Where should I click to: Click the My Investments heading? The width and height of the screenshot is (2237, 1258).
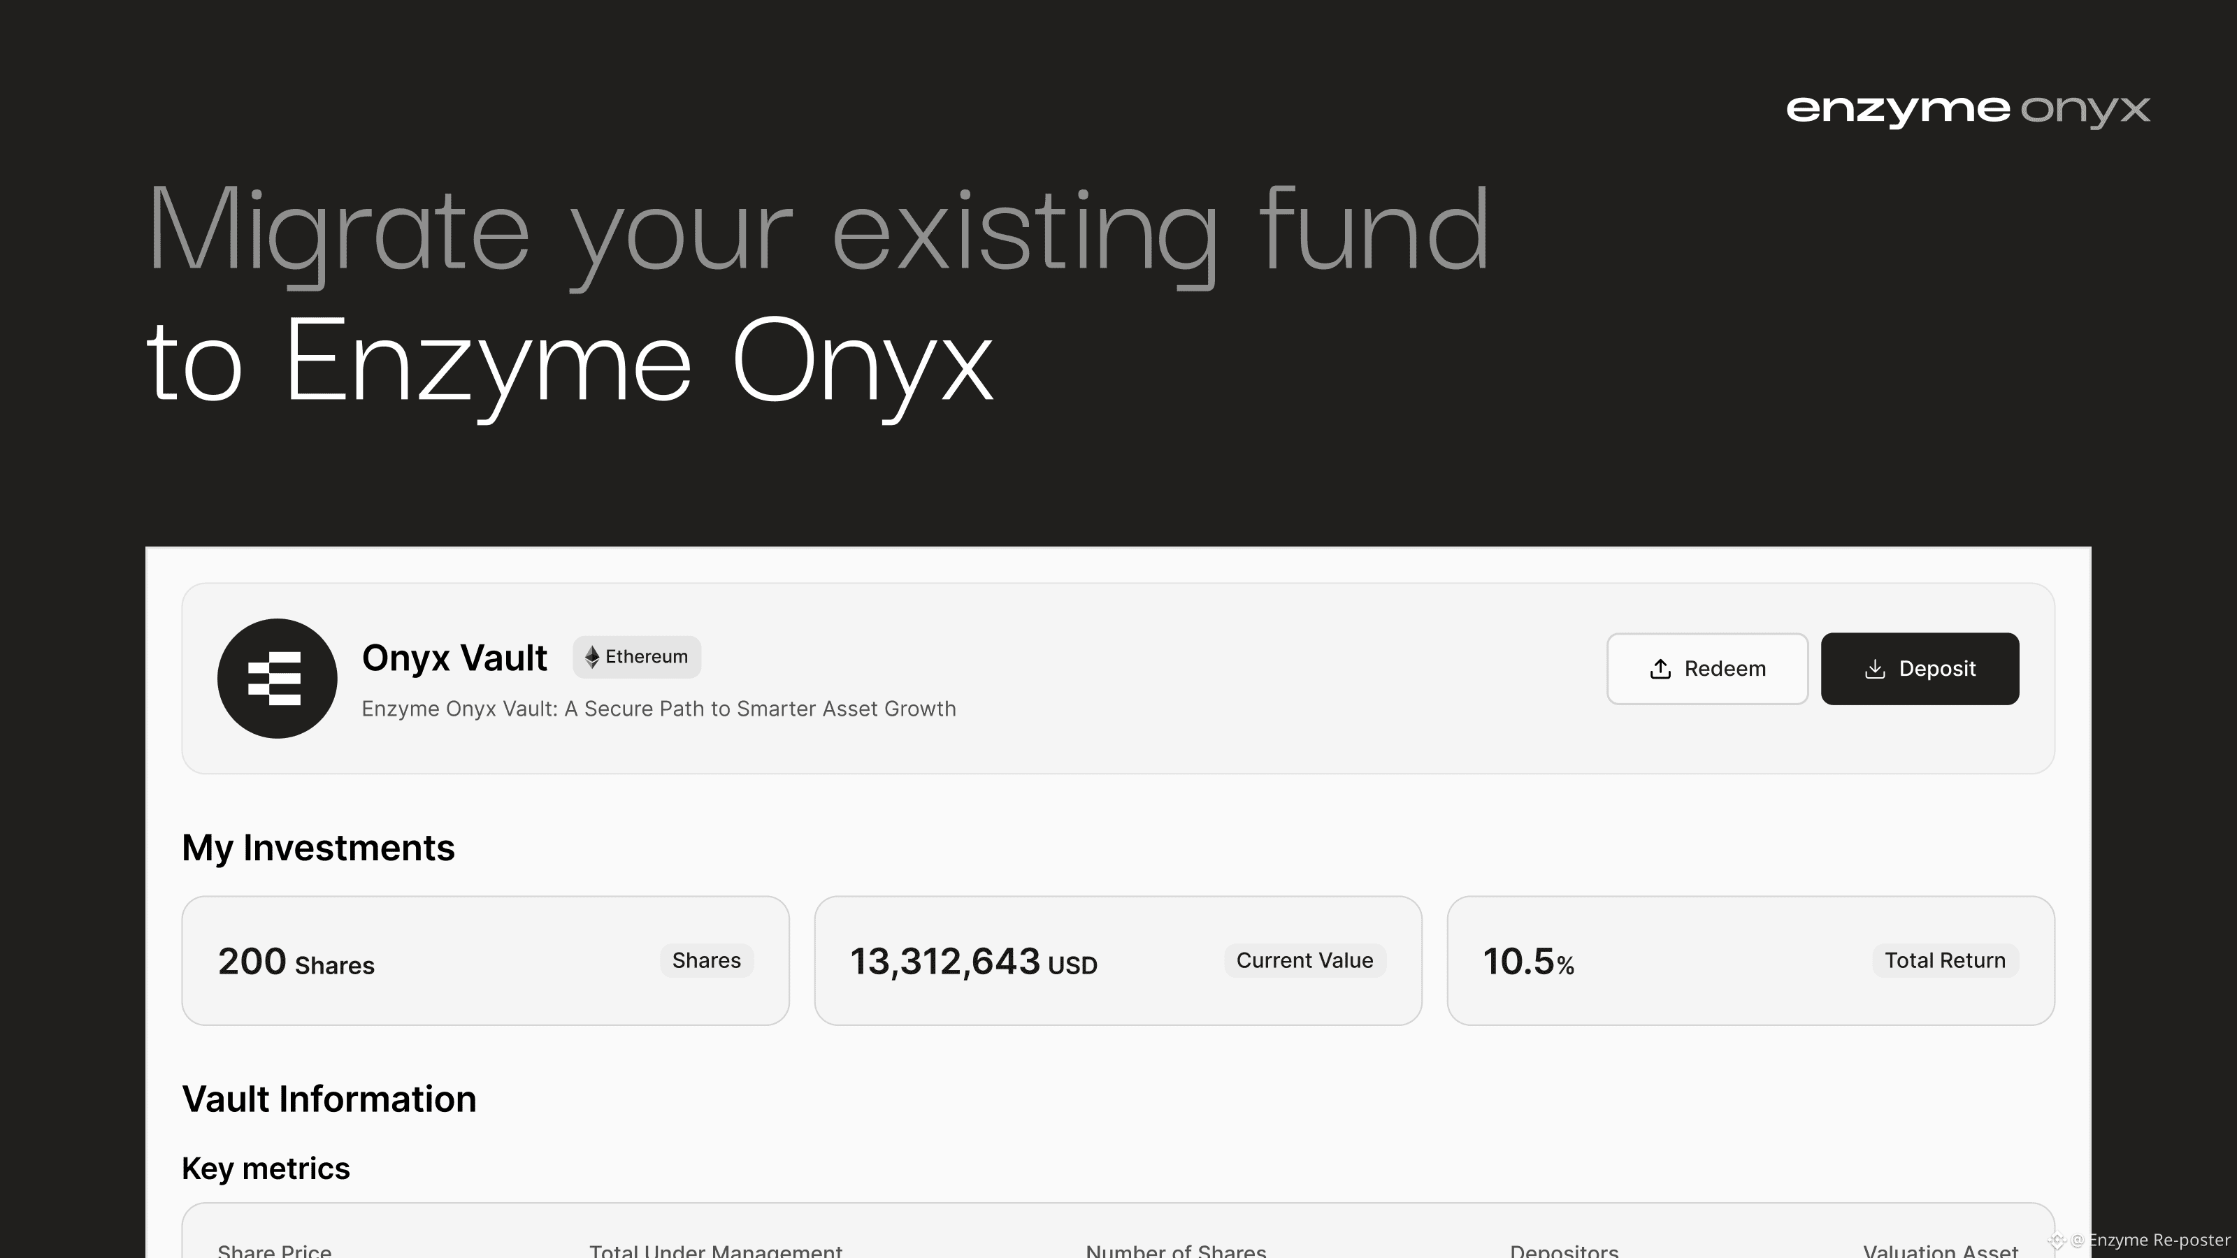tap(318, 847)
